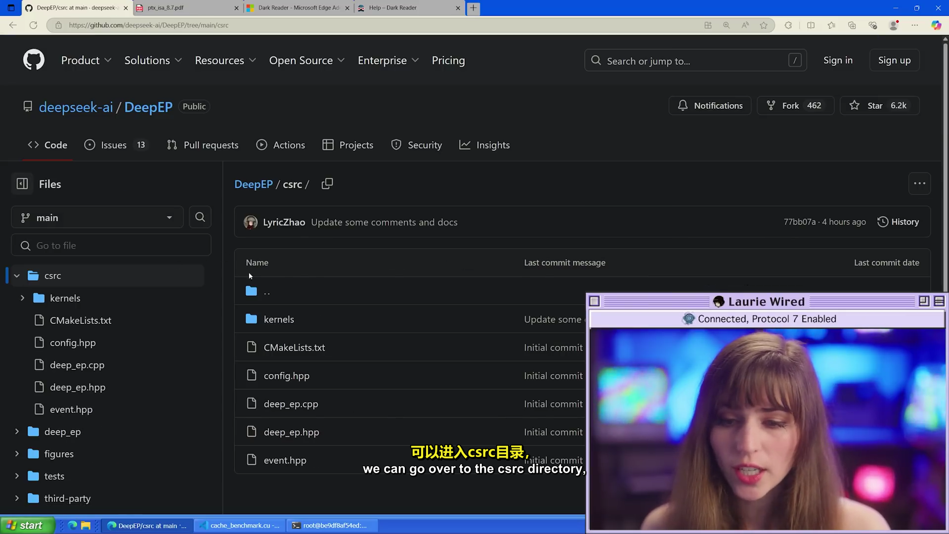949x534 pixels.
Task: Open browser zoom magnifier icon
Action: [x=726, y=25]
